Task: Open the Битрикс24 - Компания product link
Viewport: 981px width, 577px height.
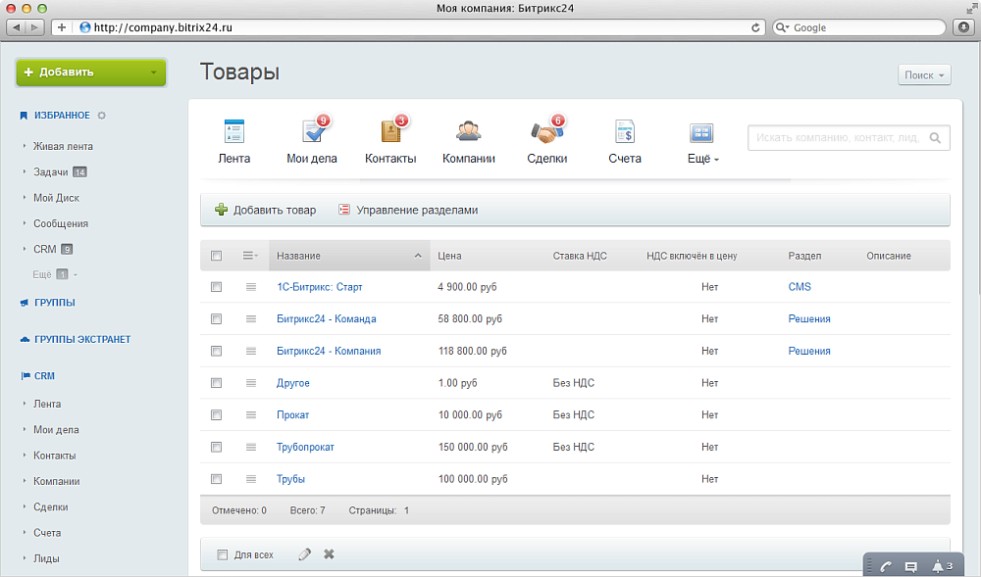Action: (x=329, y=351)
